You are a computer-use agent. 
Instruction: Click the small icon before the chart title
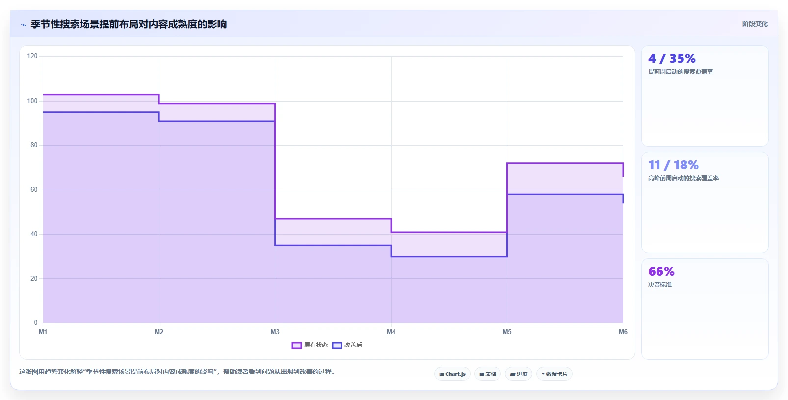(x=23, y=25)
